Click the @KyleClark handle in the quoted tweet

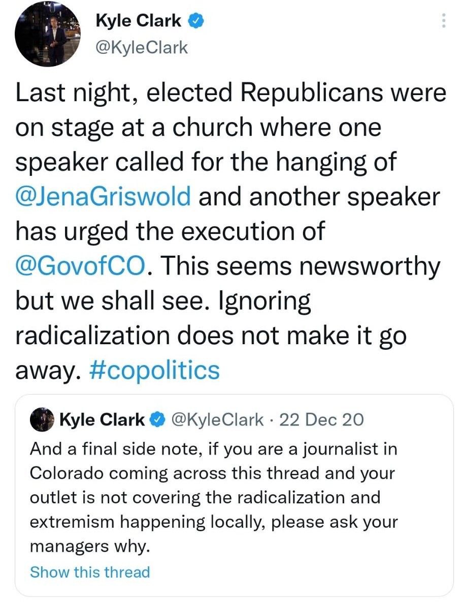217,419
